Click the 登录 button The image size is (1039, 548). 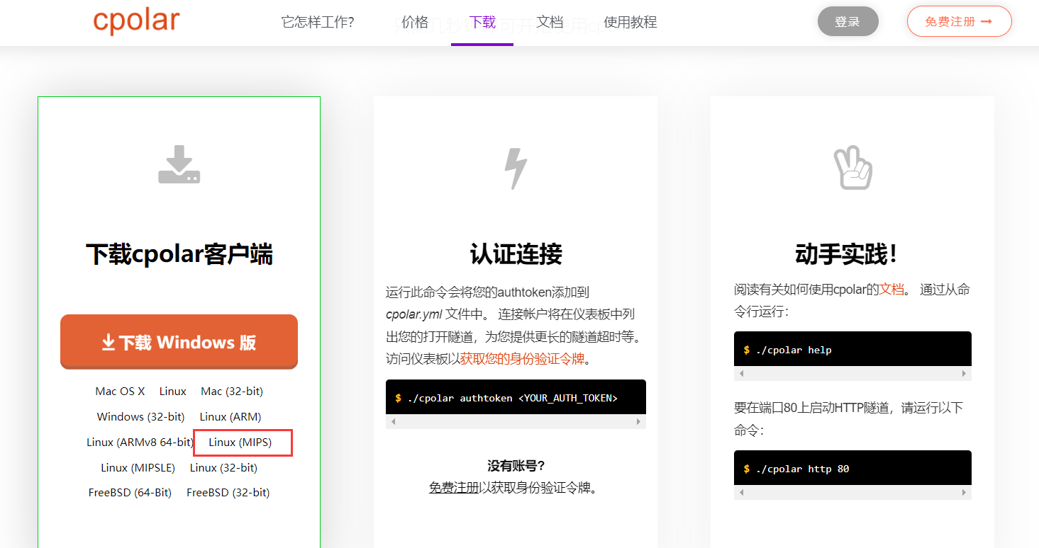click(x=848, y=21)
